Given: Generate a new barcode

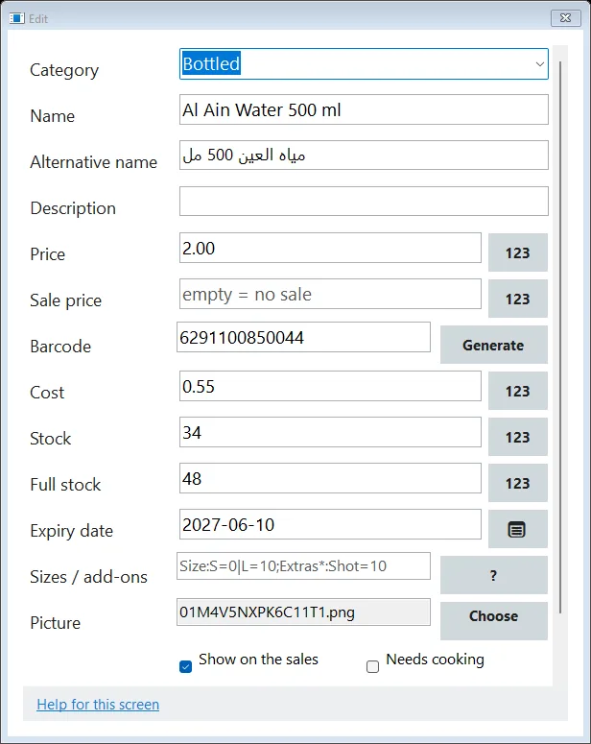Looking at the screenshot, I should pyautogui.click(x=494, y=345).
